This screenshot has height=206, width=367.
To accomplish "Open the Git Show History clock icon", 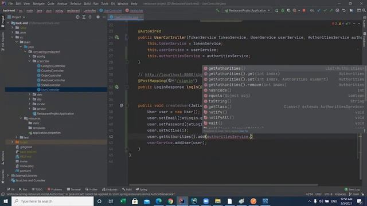I will [337, 10].
